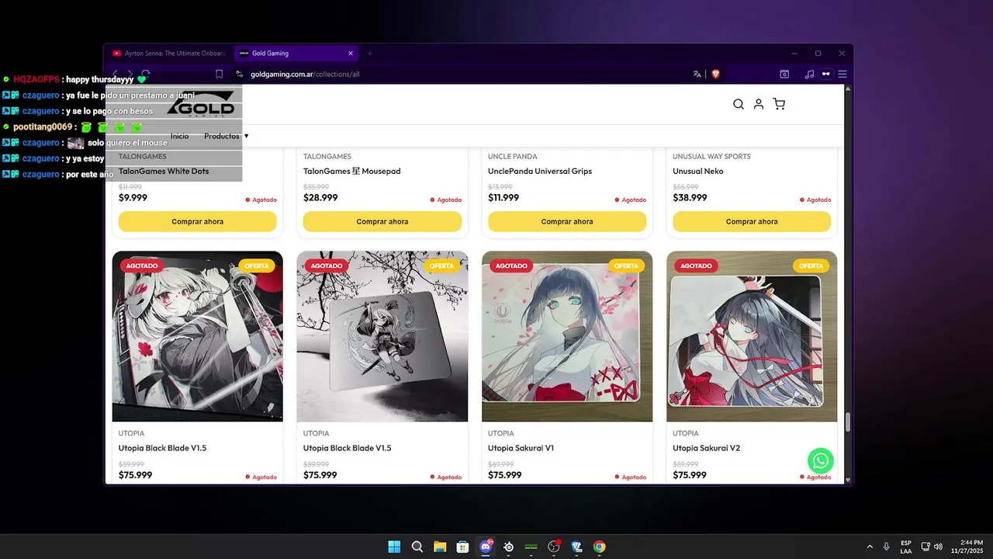This screenshot has height=559, width=993.
Task: Open the Unusual Neko product link
Action: click(x=698, y=171)
